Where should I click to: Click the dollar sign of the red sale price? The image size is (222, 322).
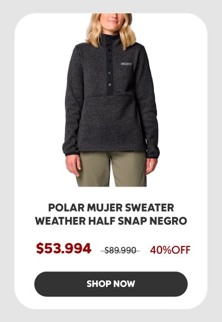[x=39, y=248]
